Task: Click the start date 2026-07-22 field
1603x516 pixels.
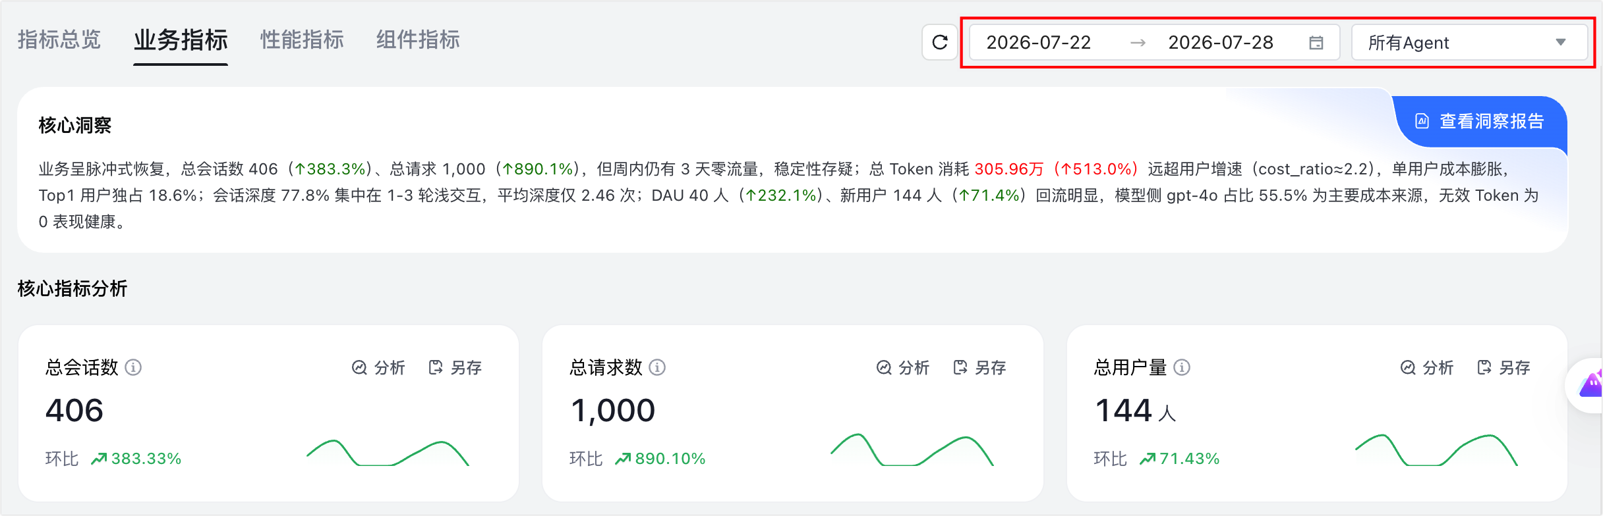Action: pos(1039,43)
